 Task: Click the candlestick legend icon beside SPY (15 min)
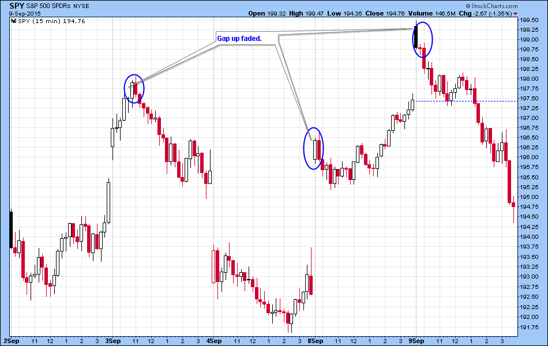tap(14, 21)
